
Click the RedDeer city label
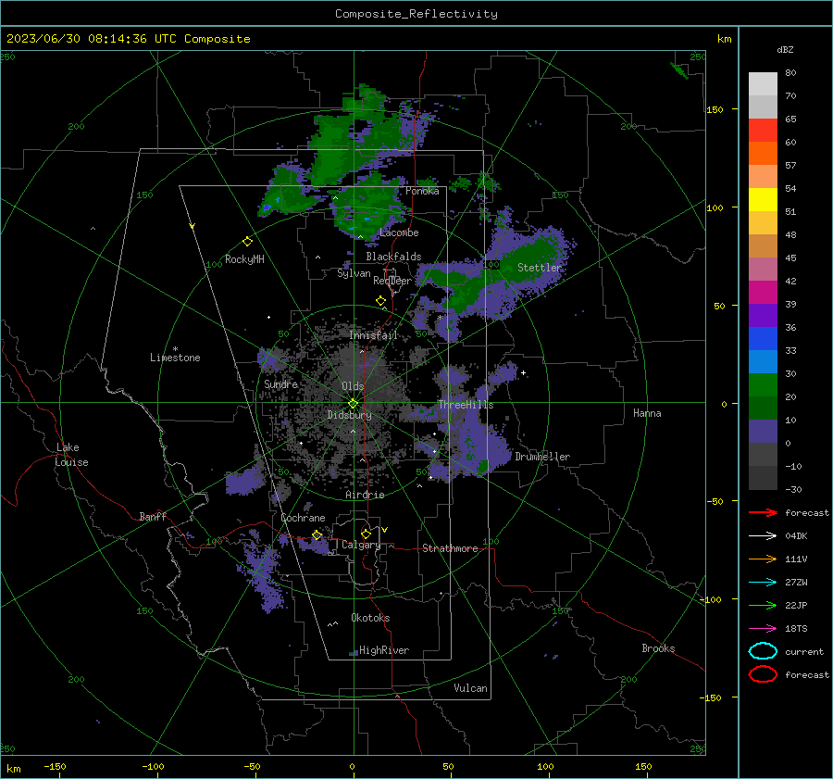click(392, 281)
